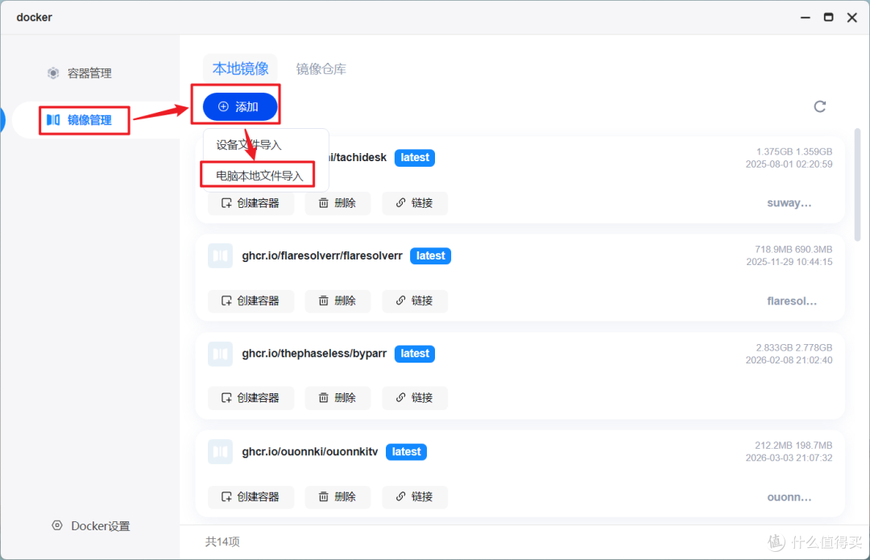This screenshot has width=870, height=560.
Task: Open 链接 for the byparr image
Action: [415, 398]
